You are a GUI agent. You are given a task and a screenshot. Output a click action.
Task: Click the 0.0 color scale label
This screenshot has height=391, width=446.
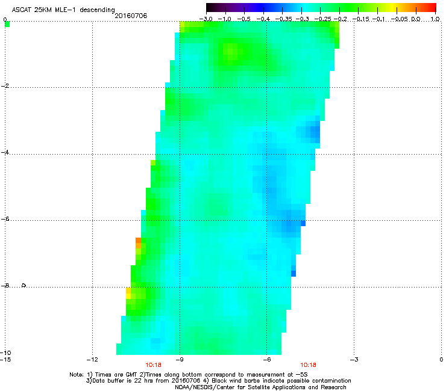tap(416, 19)
